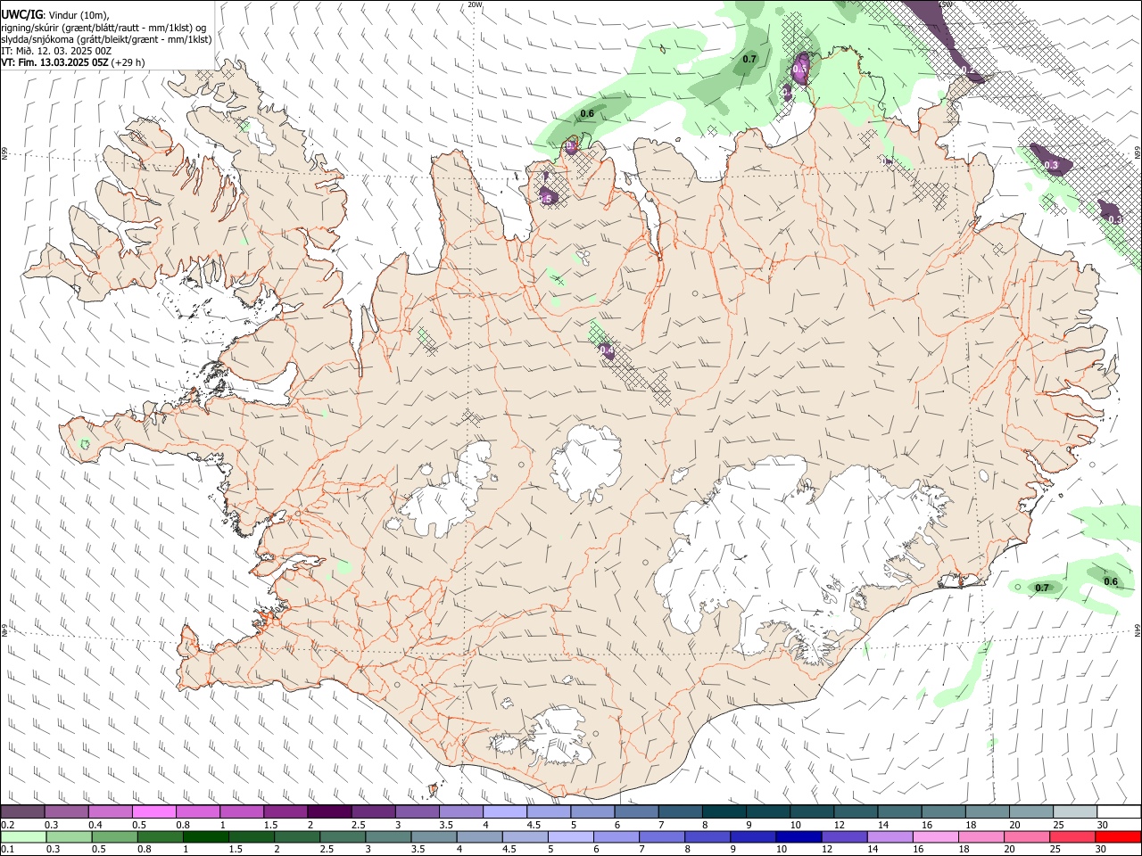Pick the snow legend swatch starting at 1
Screen dimensions: 1142x856
click(241, 811)
